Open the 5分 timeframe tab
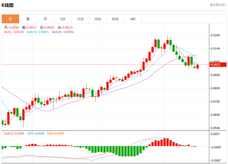Image resolution: width=228 pixels, height=164 pixels. [63, 19]
